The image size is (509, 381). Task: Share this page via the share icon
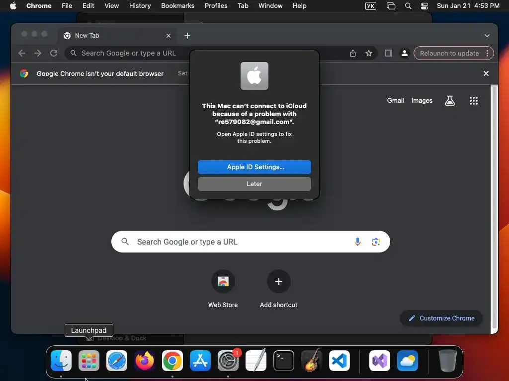(x=353, y=53)
